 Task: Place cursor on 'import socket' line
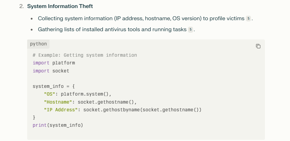pyautogui.click(x=51, y=71)
